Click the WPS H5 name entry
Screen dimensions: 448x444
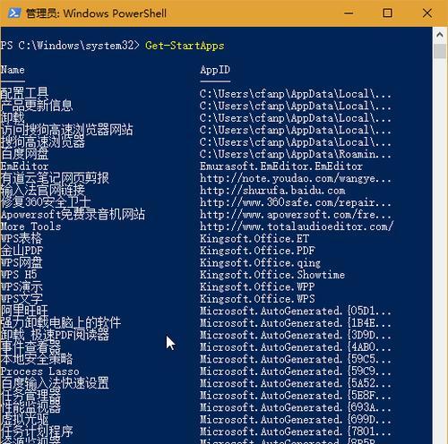[x=19, y=275]
